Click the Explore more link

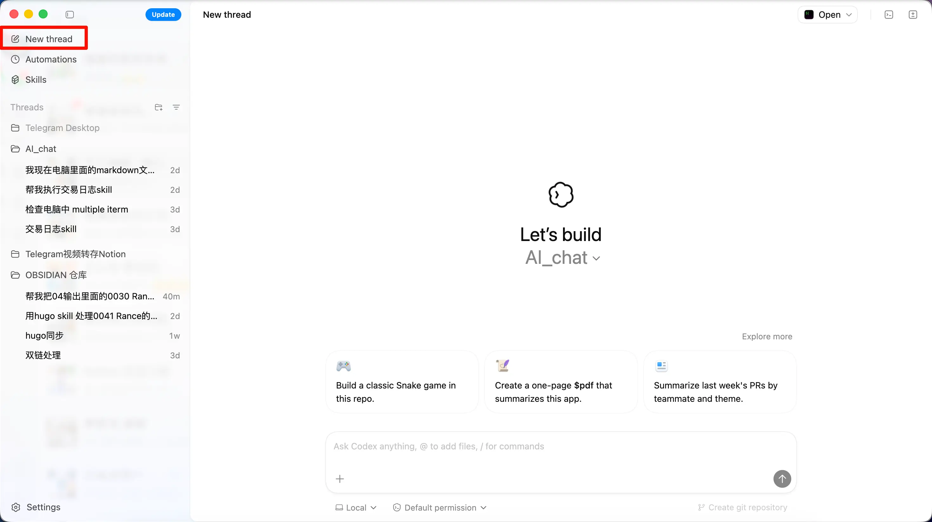click(x=767, y=336)
